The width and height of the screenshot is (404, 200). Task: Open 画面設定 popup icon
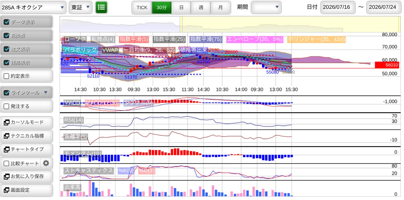pyautogui.click(x=6, y=190)
